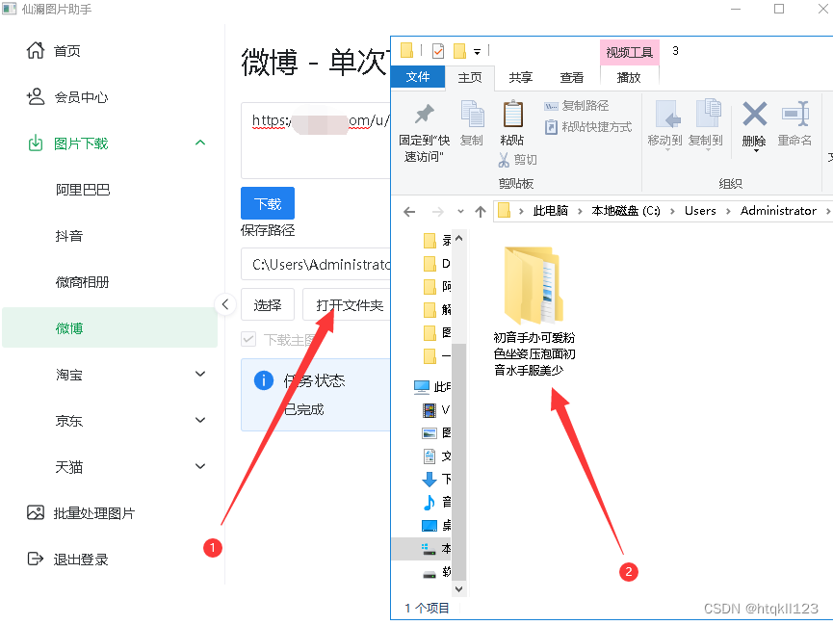Toggle the 下载主图 checkbox

(248, 340)
